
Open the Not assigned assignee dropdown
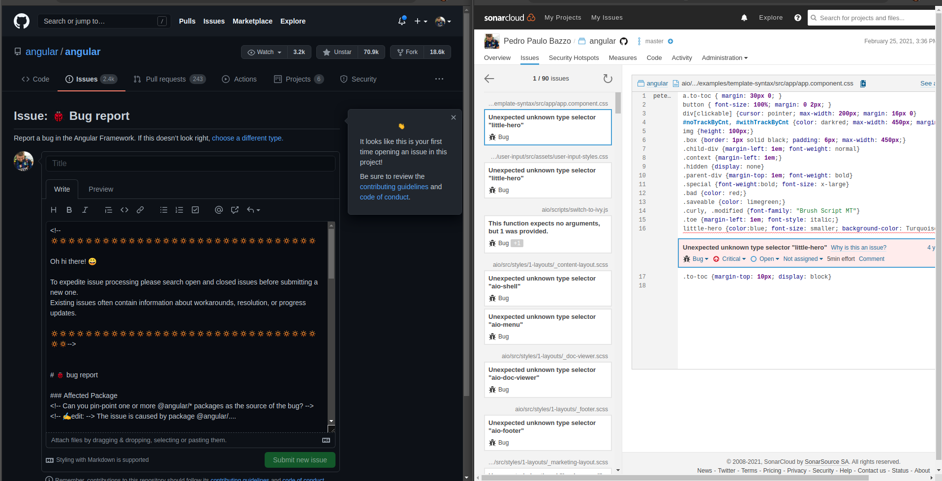point(802,259)
